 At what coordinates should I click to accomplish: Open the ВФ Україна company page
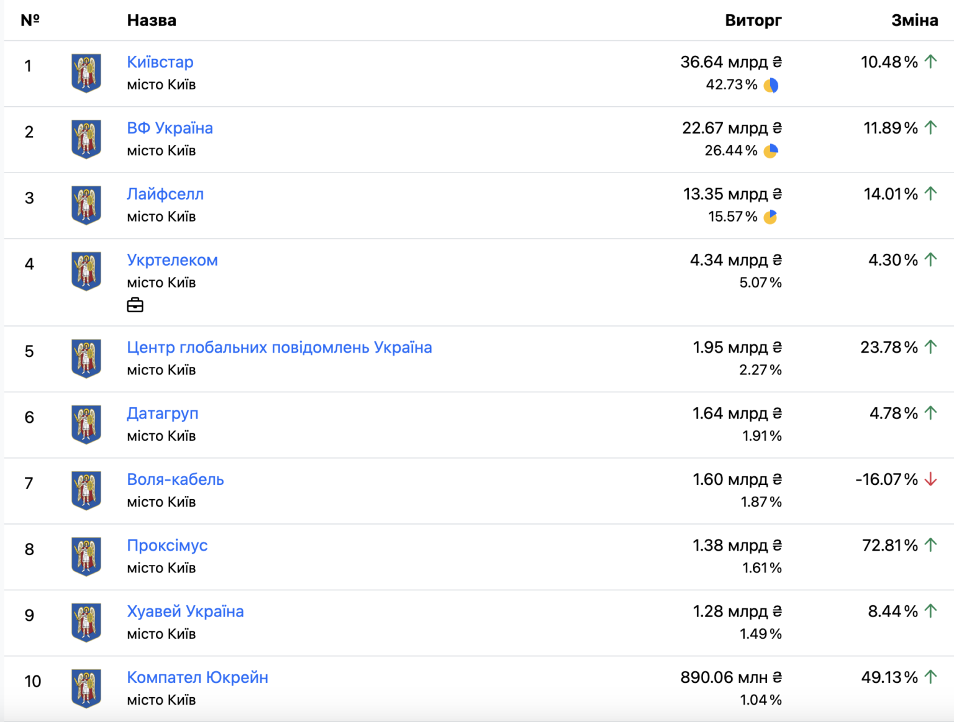point(170,128)
